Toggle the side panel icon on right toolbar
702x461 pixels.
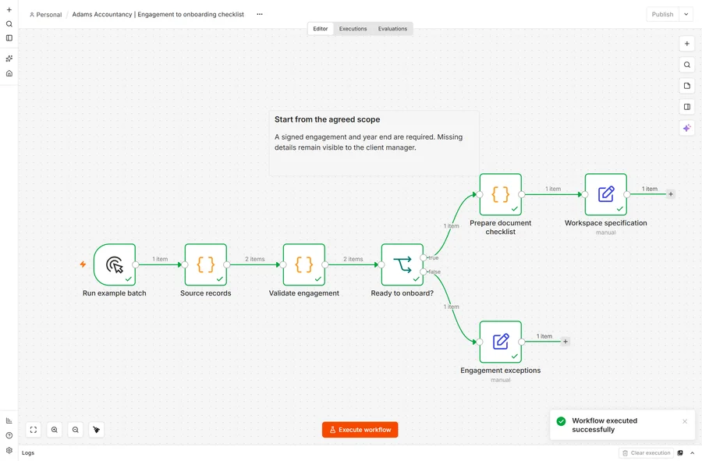pyautogui.click(x=686, y=107)
